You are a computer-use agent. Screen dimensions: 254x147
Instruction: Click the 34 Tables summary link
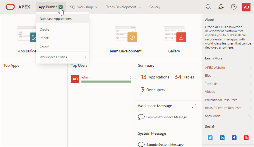184,77
